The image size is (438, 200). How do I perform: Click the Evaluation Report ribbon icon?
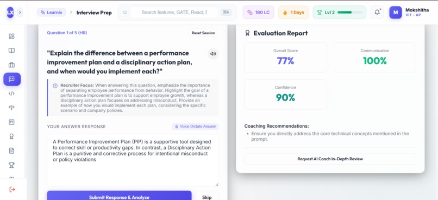click(x=247, y=33)
